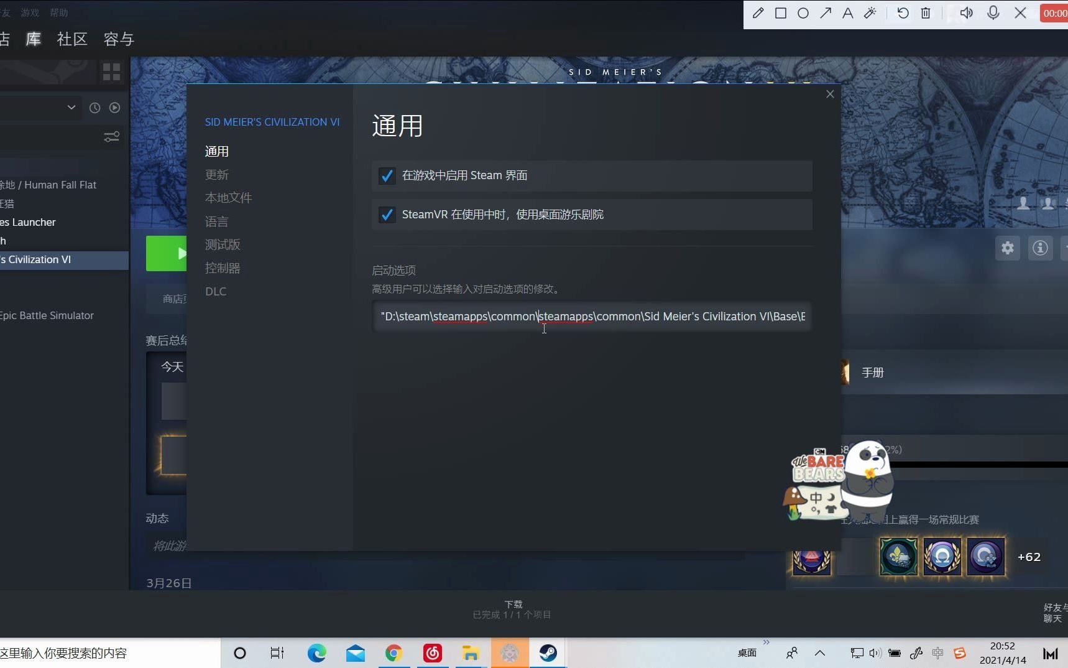Open the 测试版 settings tab

[x=223, y=244]
